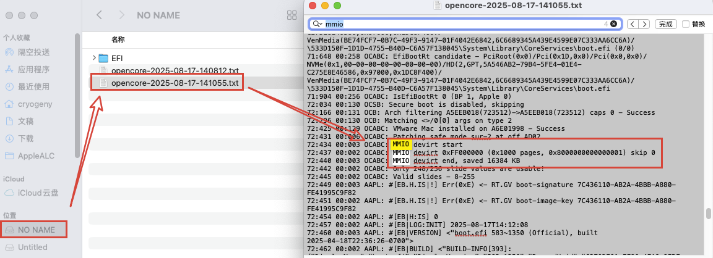Click the IsEfiBootRt 0 log line
This screenshot has height=258, width=713.
[x=410, y=96]
